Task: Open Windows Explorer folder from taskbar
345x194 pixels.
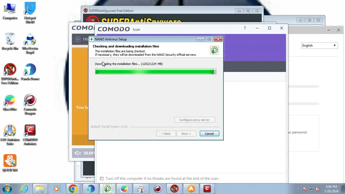Action: (x=40, y=189)
